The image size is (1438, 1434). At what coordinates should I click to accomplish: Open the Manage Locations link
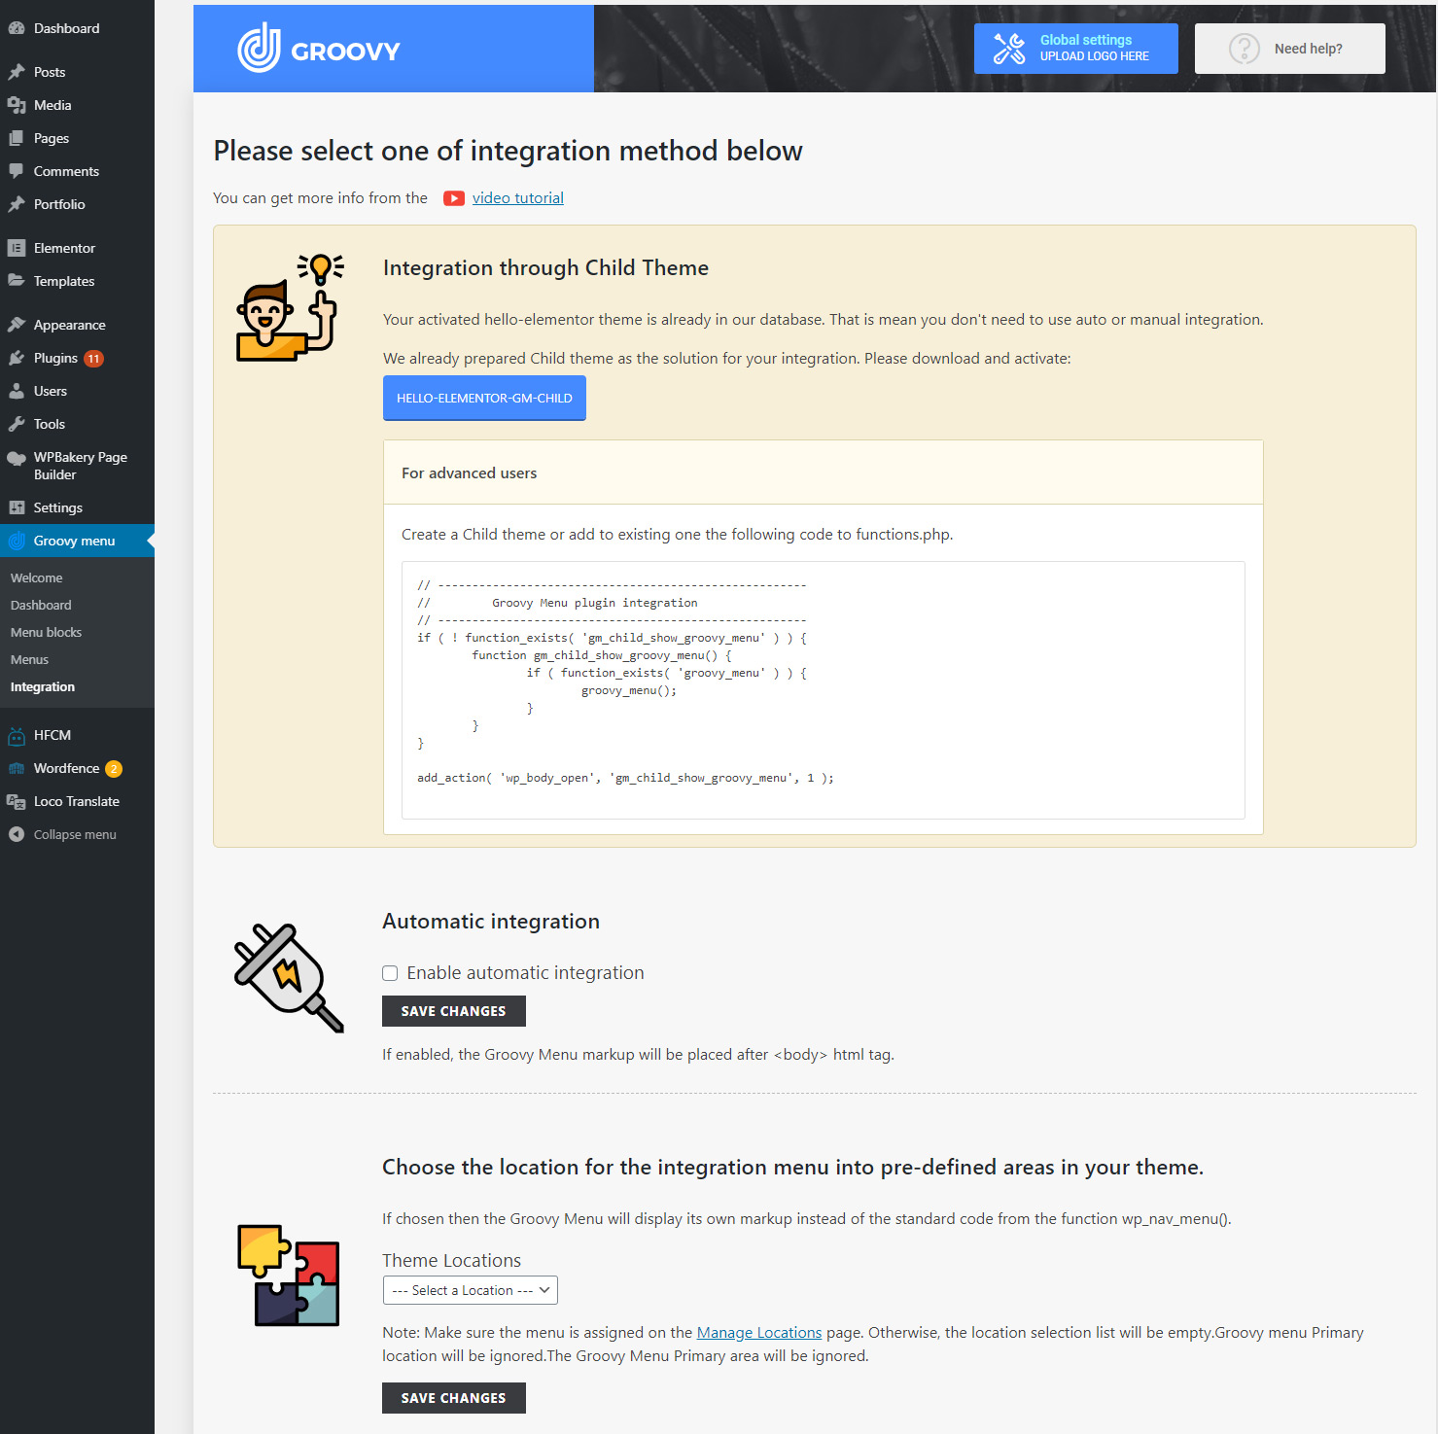(758, 1332)
